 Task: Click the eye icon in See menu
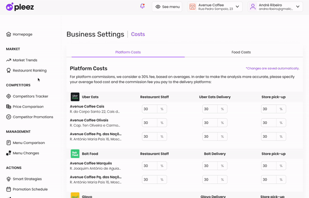[x=158, y=7]
